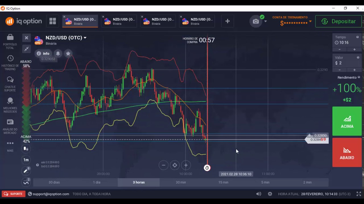Viewport: 364px width, 204px height.
Task: Click the Valor help question mark
Action: (x=357, y=58)
